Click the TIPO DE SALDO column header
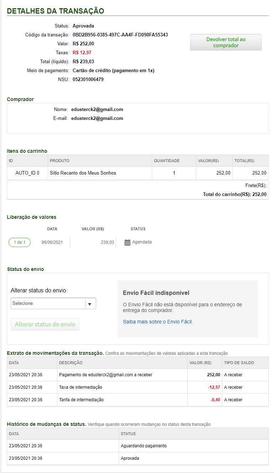The height and width of the screenshot is (473, 274). pos(239,363)
